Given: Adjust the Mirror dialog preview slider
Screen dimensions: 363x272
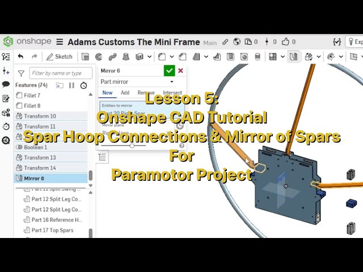Looking at the screenshot, I should (132, 146).
